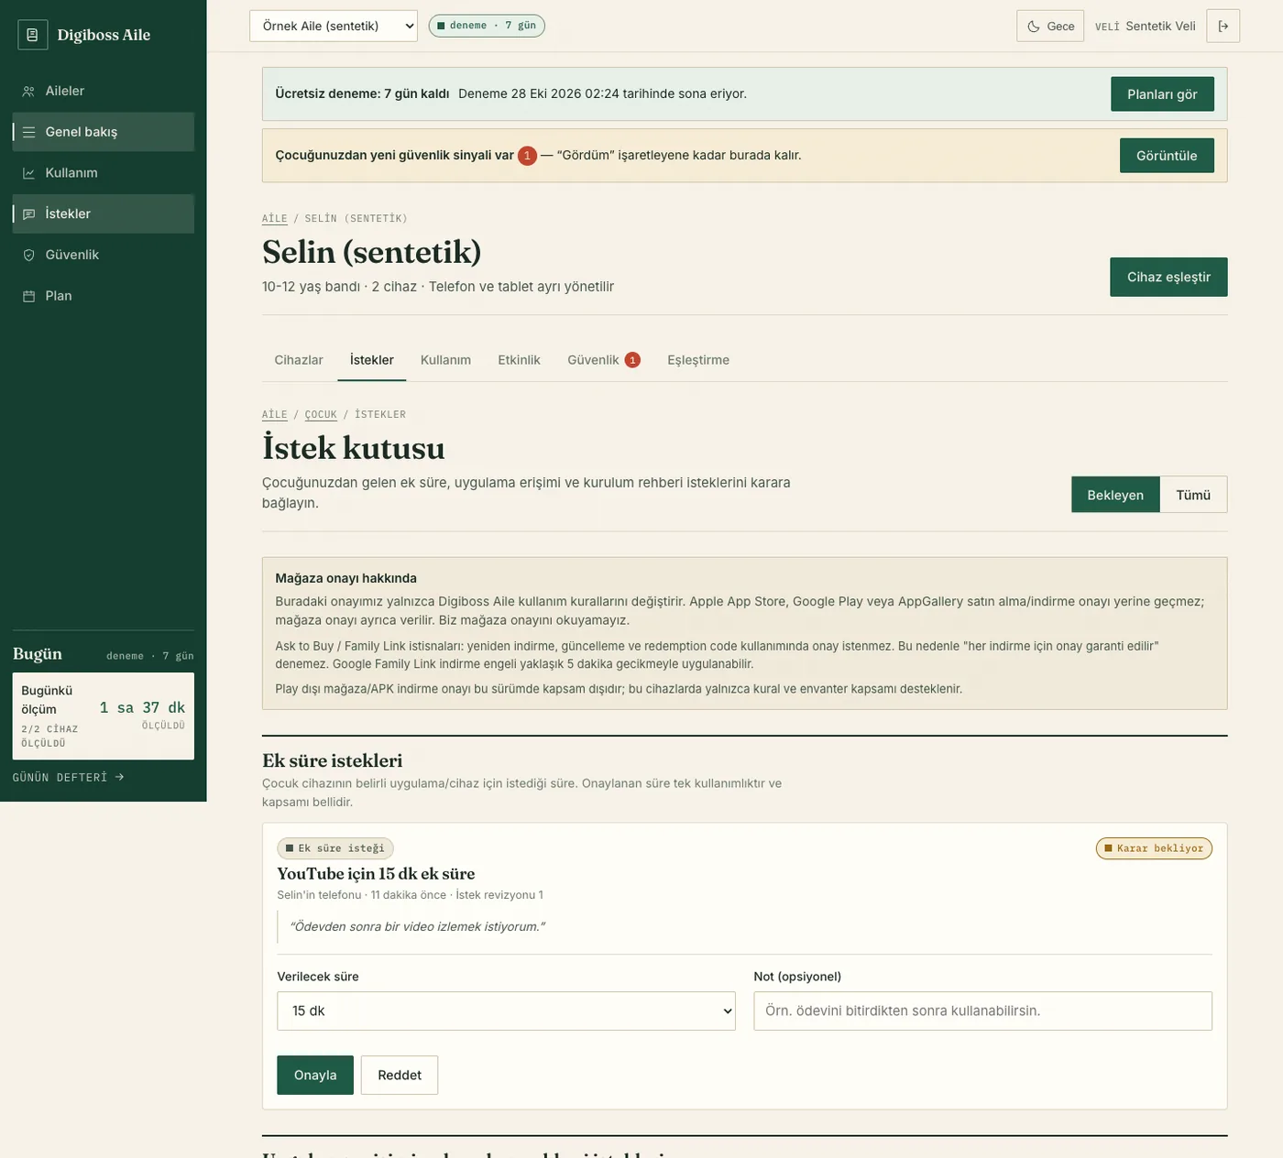Click the Kullanım chart icon
This screenshot has width=1283, height=1158.
click(28, 173)
